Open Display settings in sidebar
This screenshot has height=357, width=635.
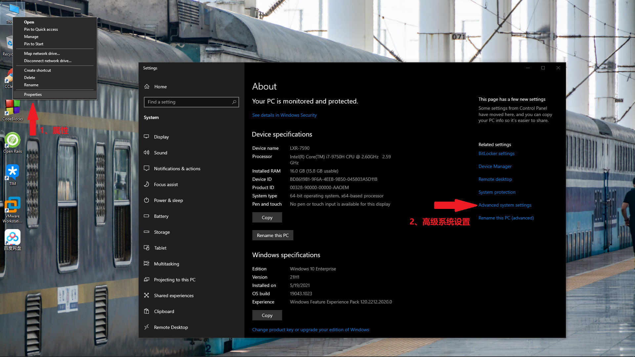(161, 137)
